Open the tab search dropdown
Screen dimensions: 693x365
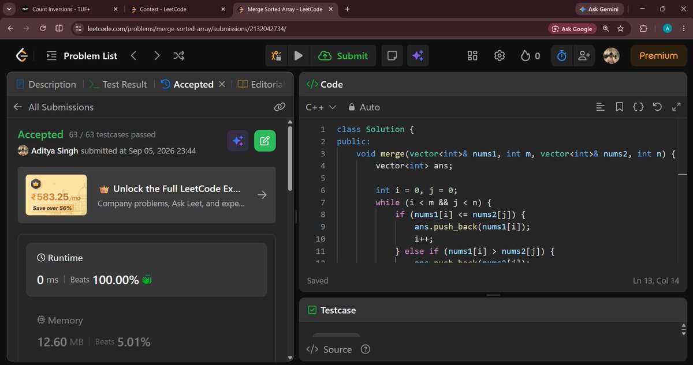point(9,9)
